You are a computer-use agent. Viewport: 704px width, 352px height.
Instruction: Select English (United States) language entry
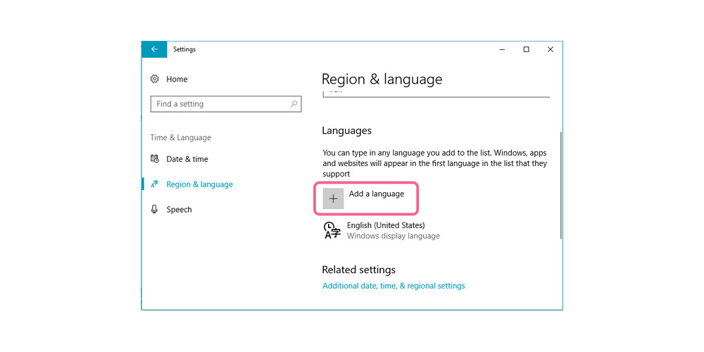point(386,225)
